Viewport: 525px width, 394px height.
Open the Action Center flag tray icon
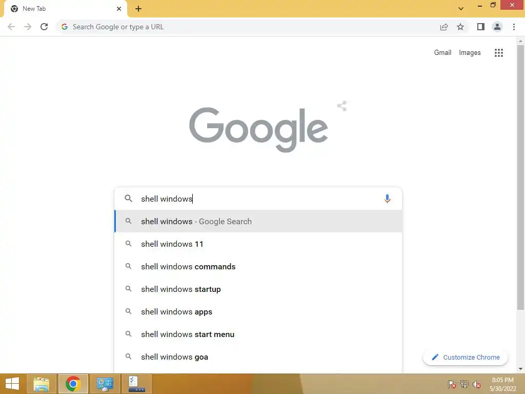[x=452, y=384]
